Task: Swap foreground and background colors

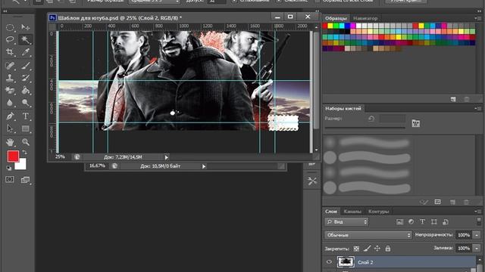Action: point(24,153)
